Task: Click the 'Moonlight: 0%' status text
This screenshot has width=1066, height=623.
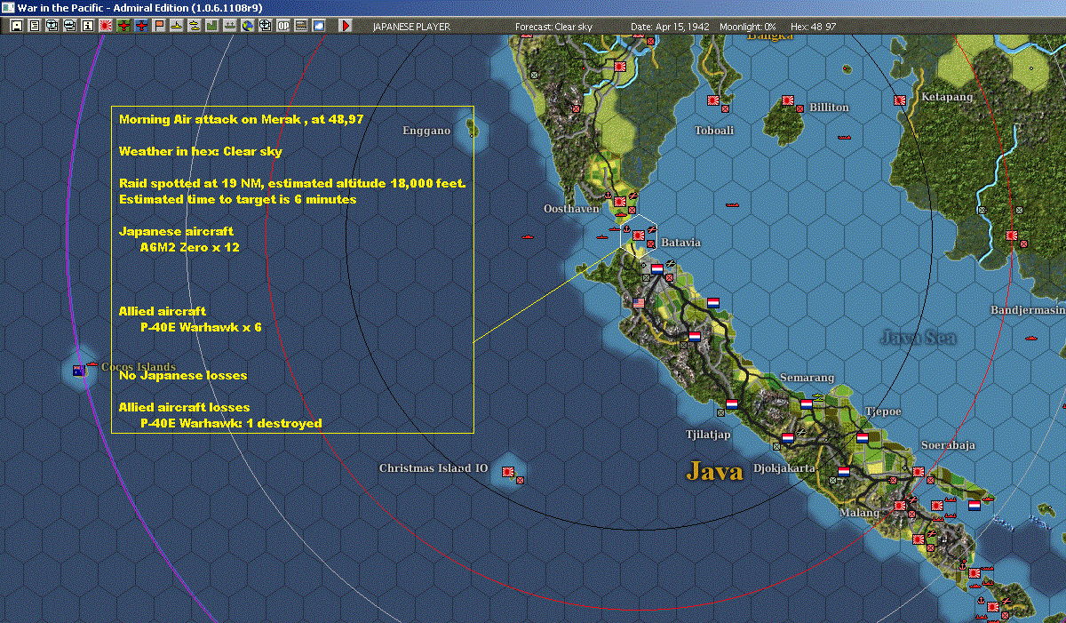Action: click(x=748, y=27)
